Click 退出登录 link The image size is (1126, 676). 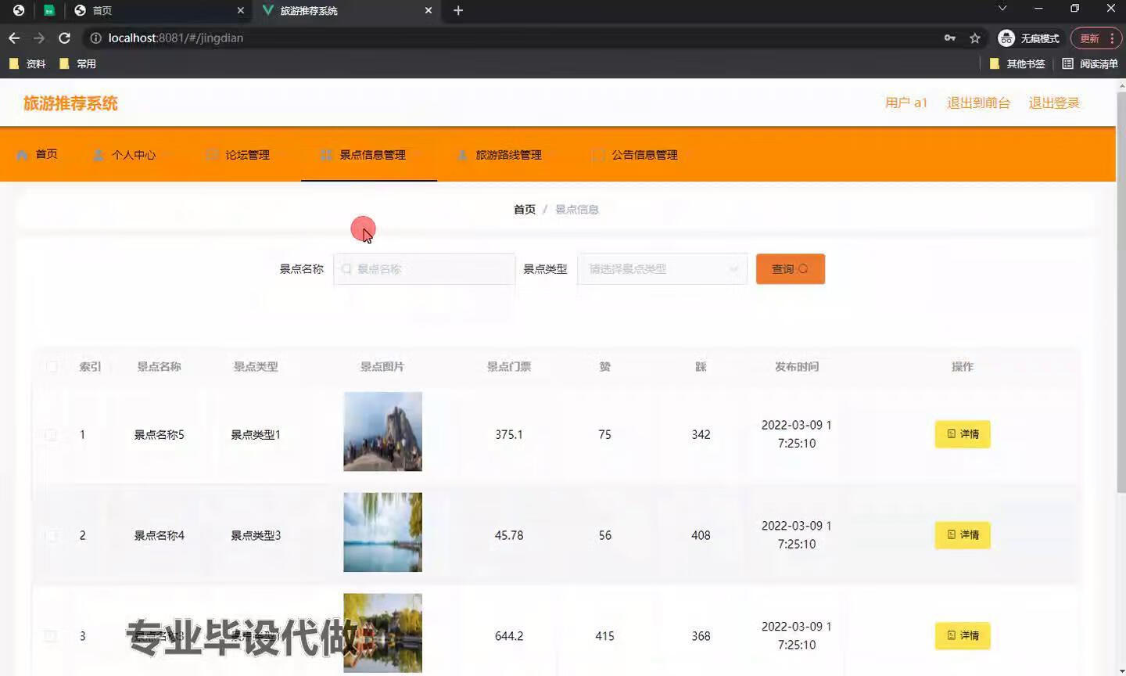[1053, 102]
